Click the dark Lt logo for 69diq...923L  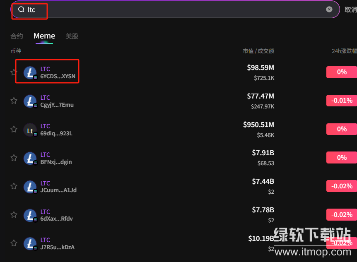(30, 130)
